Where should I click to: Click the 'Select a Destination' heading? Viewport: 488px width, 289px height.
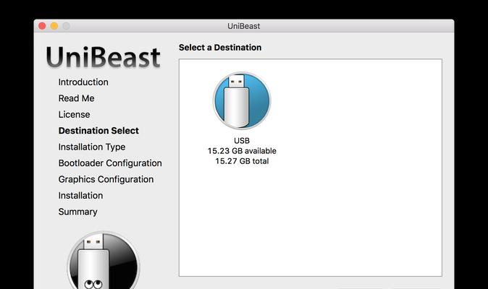(220, 48)
